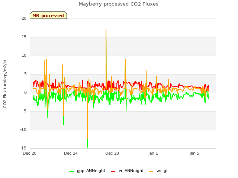Screen dimensions: 238x178
Task: Click the red er_ANNnight legend swatch
Action: point(113,171)
